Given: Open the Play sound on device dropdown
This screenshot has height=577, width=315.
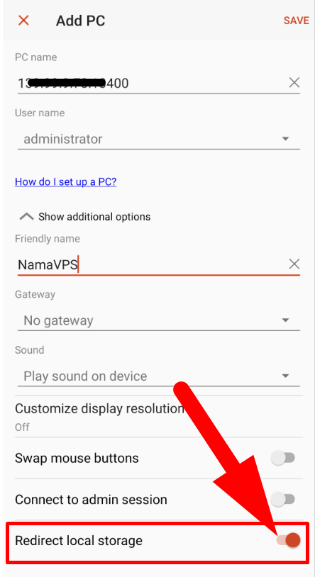Looking at the screenshot, I should click(x=159, y=376).
